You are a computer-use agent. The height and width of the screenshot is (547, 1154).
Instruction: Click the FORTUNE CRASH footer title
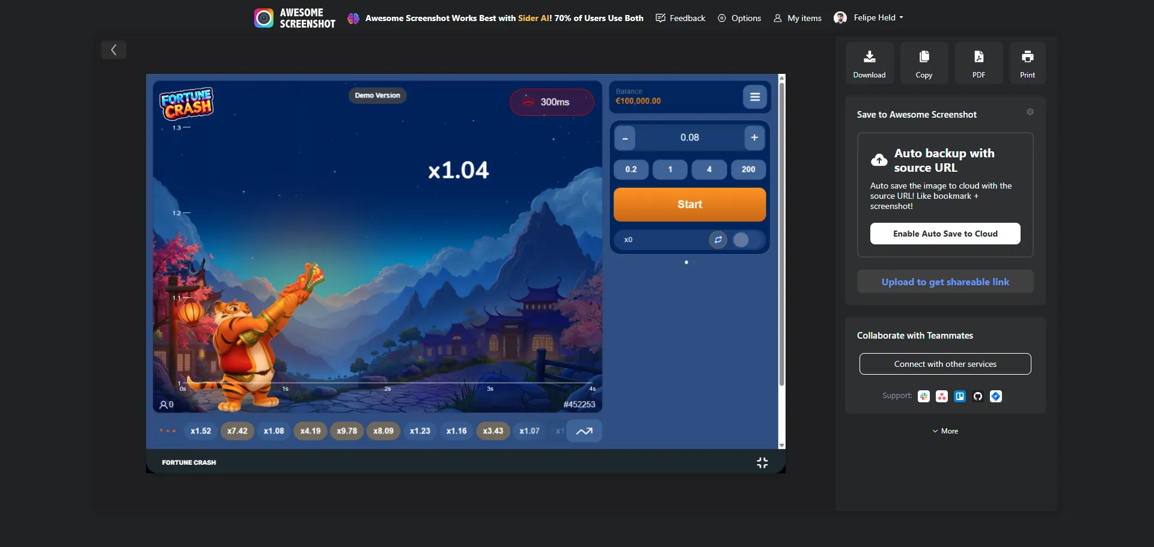click(189, 462)
